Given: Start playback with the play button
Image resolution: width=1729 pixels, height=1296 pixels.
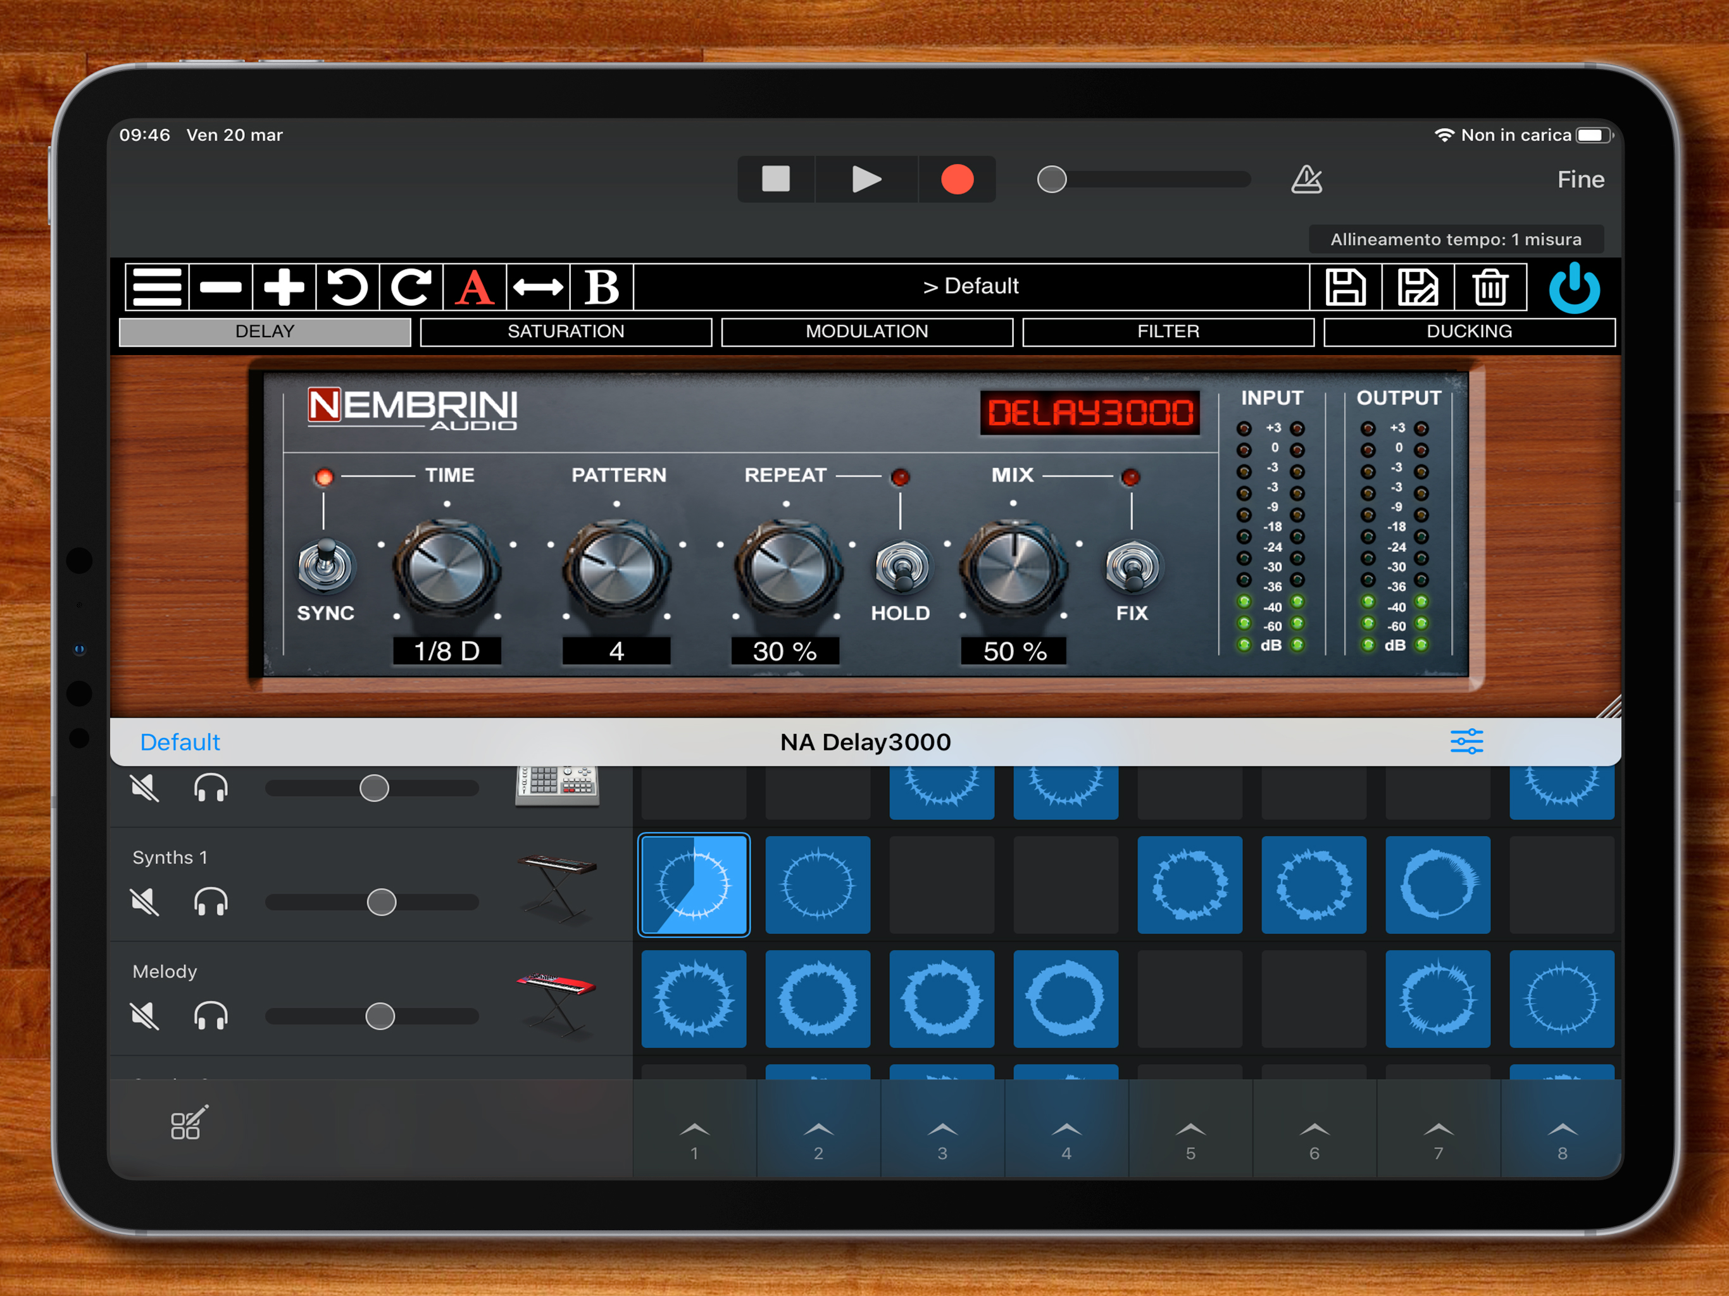Looking at the screenshot, I should point(866,179).
